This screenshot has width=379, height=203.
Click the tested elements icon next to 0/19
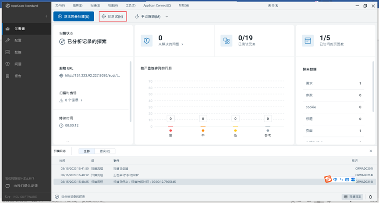227,41
